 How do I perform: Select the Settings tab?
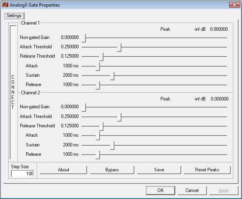(x=14, y=16)
